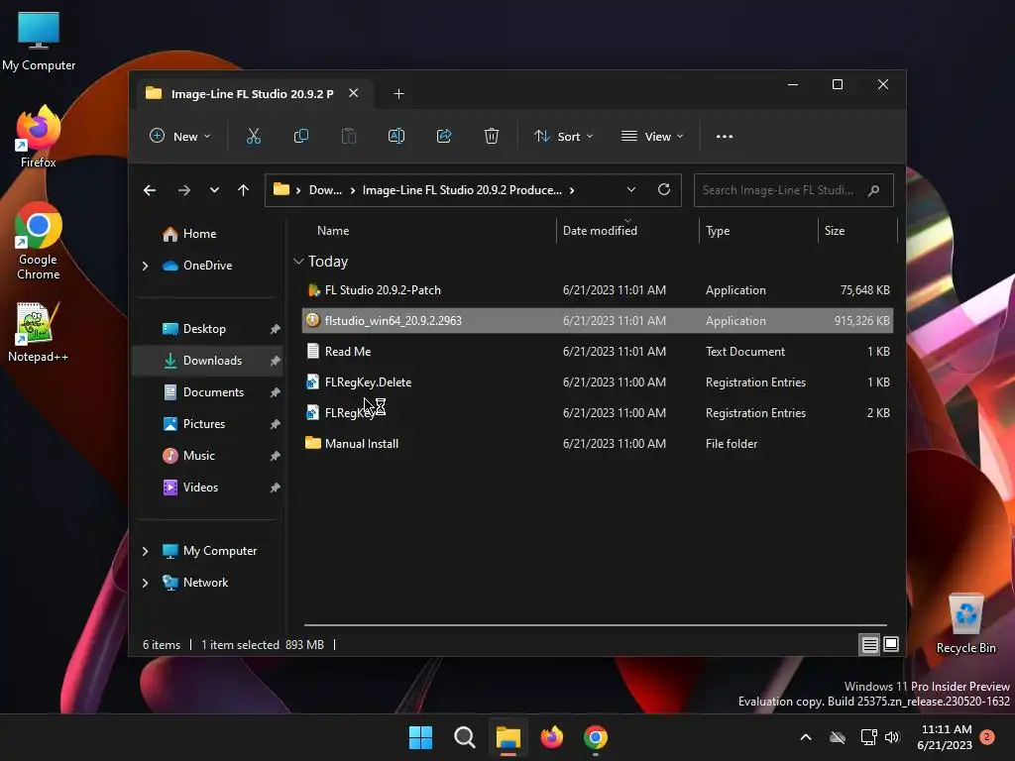Open the Recycle Bin desktop icon
The height and width of the screenshot is (761, 1015).
(x=965, y=624)
